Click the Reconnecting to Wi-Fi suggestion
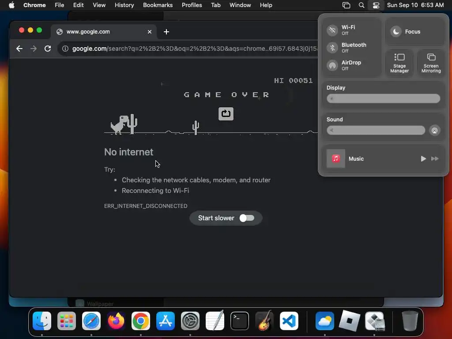452x339 pixels. (155, 191)
